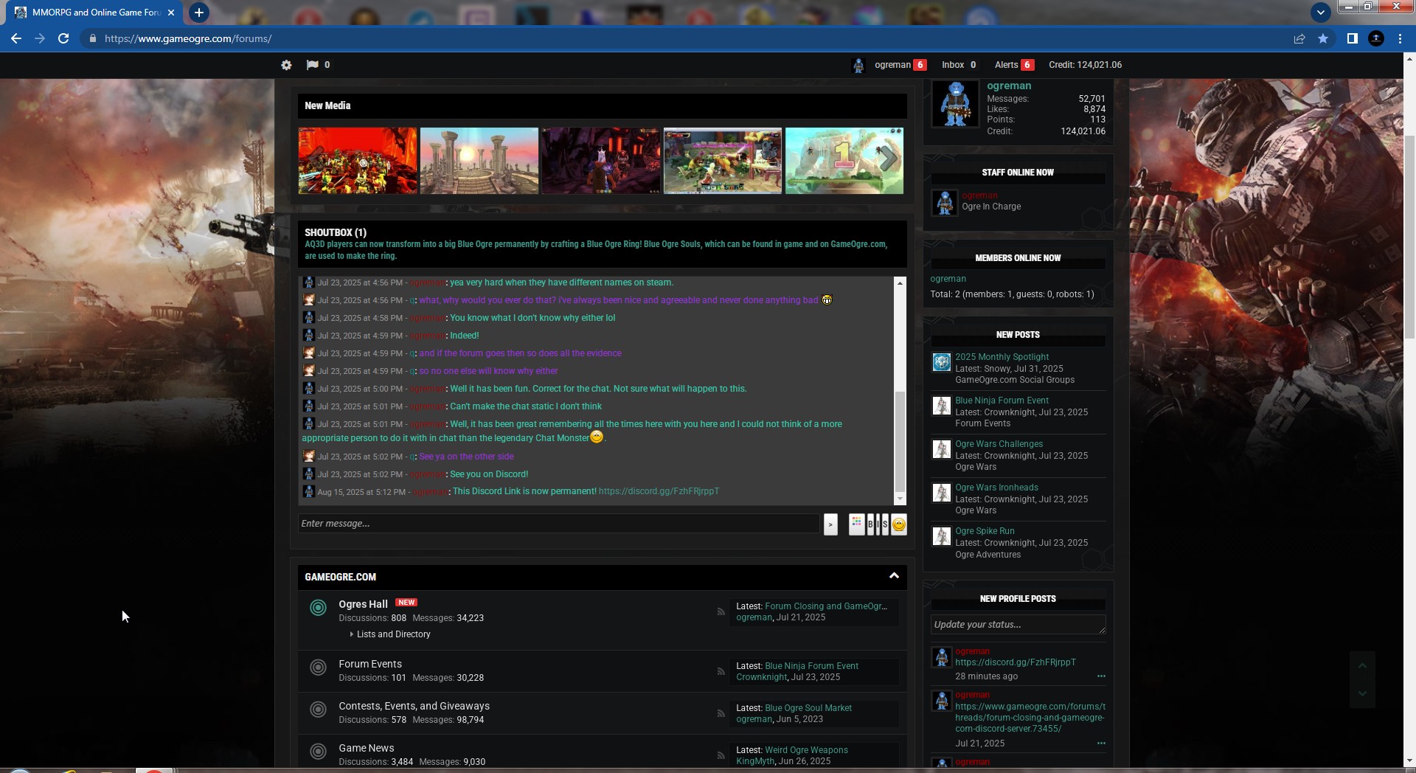Open the Forum Events forum
This screenshot has height=773, width=1416.
[x=370, y=664]
